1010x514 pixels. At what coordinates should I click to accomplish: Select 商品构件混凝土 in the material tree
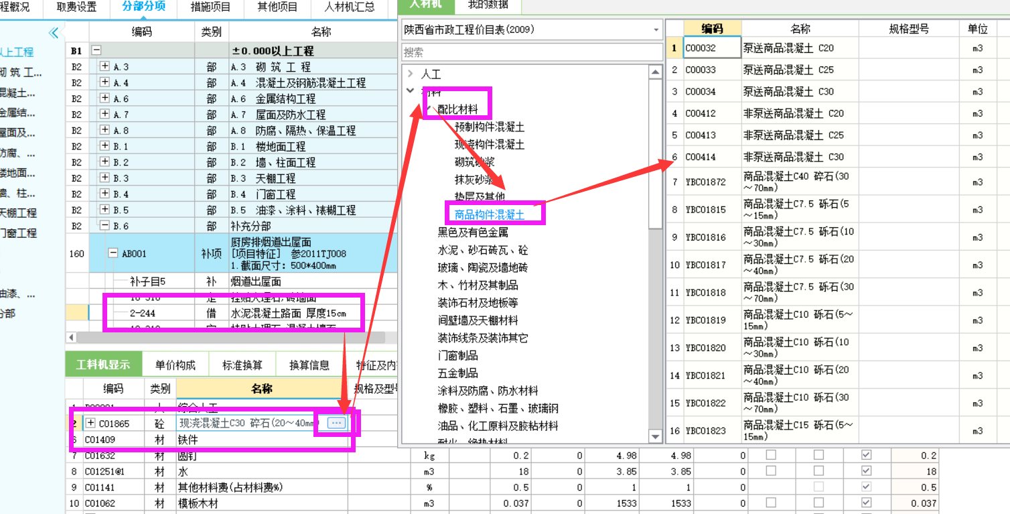point(490,214)
